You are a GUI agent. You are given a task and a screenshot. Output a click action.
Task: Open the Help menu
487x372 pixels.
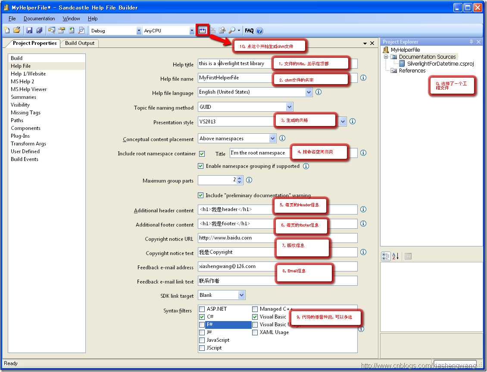[93, 19]
